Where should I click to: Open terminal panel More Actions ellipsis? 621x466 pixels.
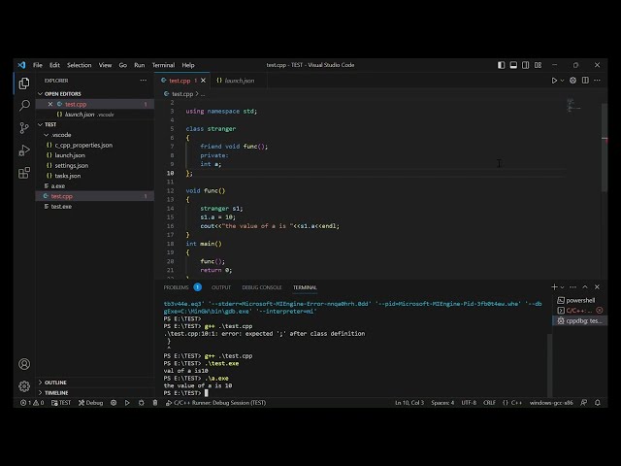[x=572, y=287]
